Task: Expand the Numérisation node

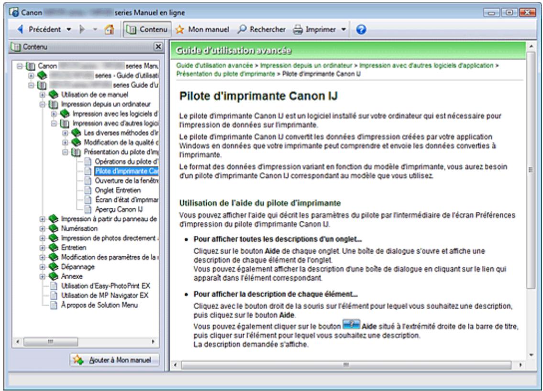Action: point(42,228)
